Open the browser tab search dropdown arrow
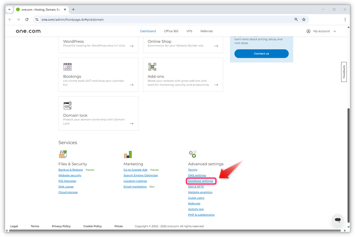 pos(9,9)
